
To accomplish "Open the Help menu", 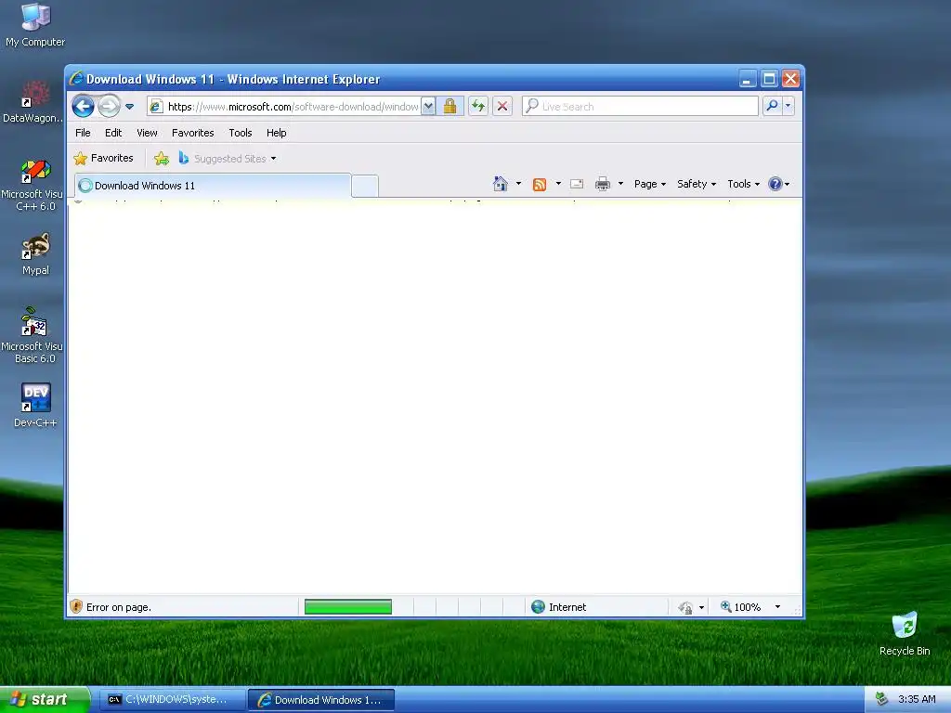I will 277,133.
